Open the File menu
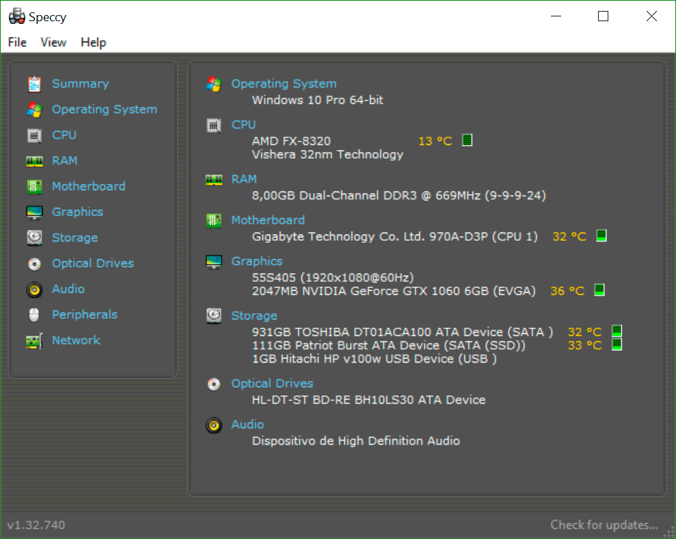676x539 pixels. pos(17,42)
